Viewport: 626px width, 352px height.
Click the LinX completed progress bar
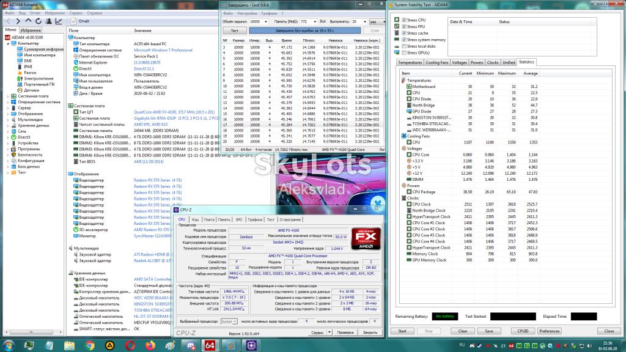(x=305, y=31)
